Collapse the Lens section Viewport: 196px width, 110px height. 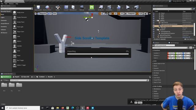click(x=153, y=61)
